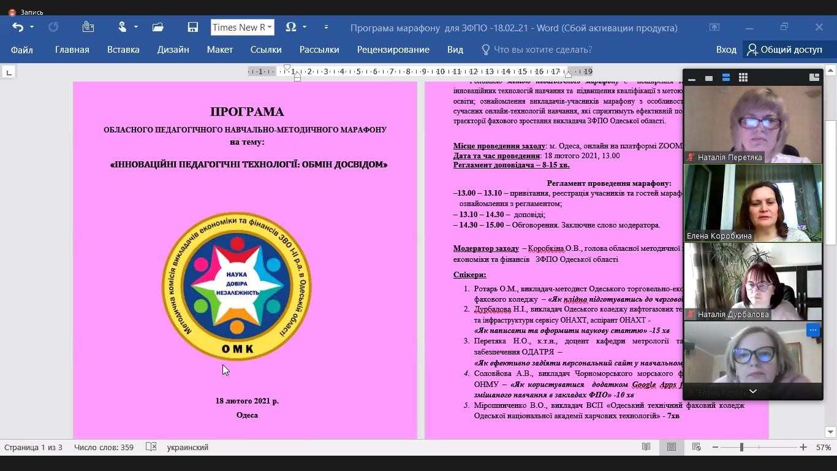Select the Zoom vertical thumbnail strip view

coord(726,78)
